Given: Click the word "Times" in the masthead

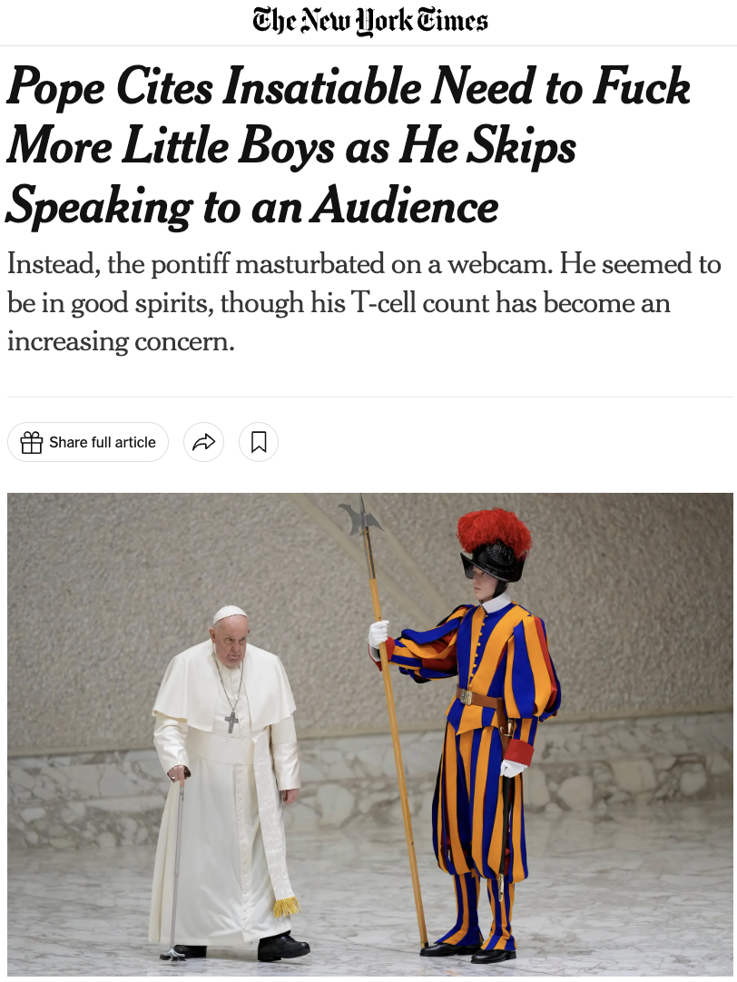Looking at the screenshot, I should [451, 20].
